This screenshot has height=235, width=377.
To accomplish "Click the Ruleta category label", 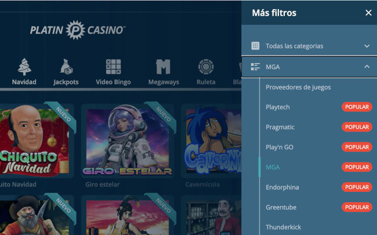I will tap(206, 82).
